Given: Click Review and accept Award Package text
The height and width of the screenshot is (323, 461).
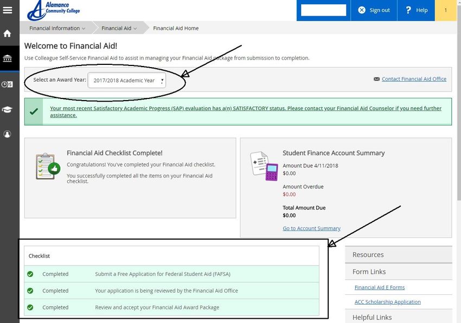Looking at the screenshot, I should [x=157, y=307].
